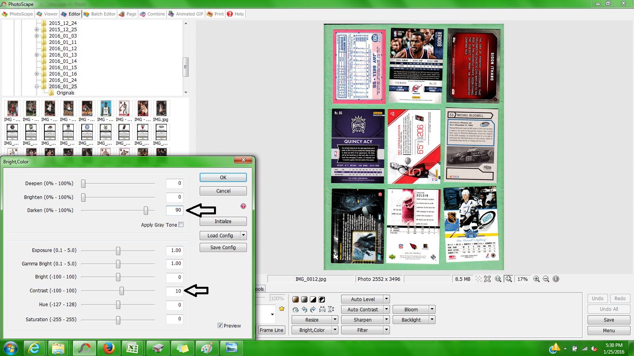The image size is (634, 356).
Task: Open Windows Explorer from the taskbar
Action: coord(58,348)
